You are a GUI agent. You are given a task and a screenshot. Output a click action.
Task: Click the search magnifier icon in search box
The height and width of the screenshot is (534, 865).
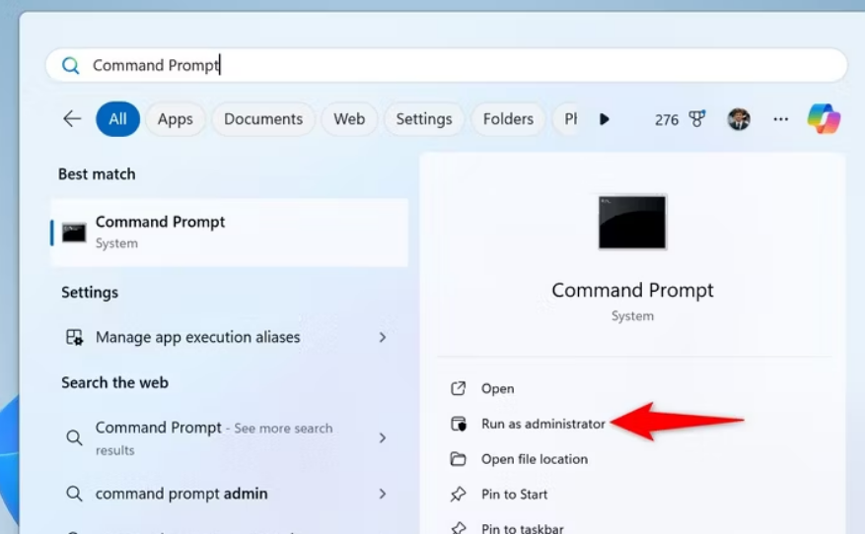71,66
